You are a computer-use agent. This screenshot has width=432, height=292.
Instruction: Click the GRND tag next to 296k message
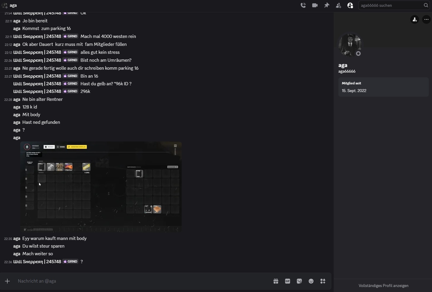coord(71,91)
